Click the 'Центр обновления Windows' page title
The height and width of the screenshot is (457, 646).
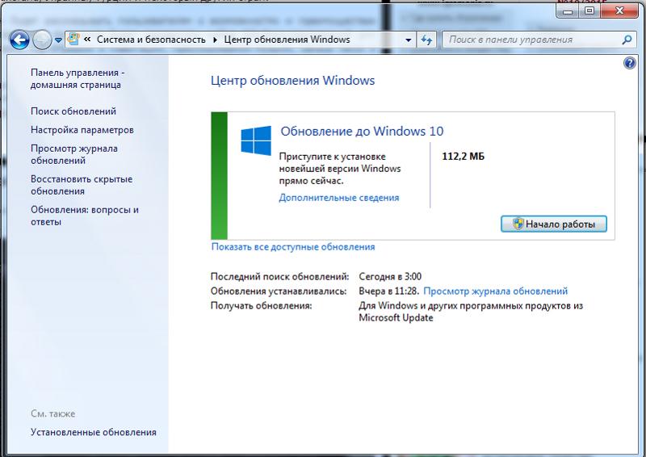coord(292,81)
